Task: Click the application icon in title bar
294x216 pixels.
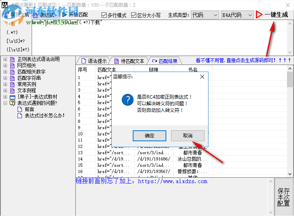Action: pyautogui.click(x=5, y=5)
